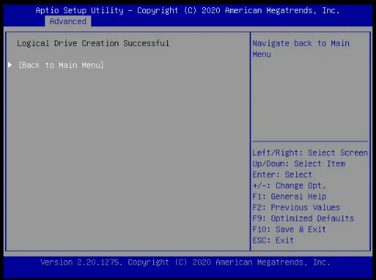The image size is (376, 280).
Task: Click the Aptio Setup Utility title text
Action: coord(80,10)
